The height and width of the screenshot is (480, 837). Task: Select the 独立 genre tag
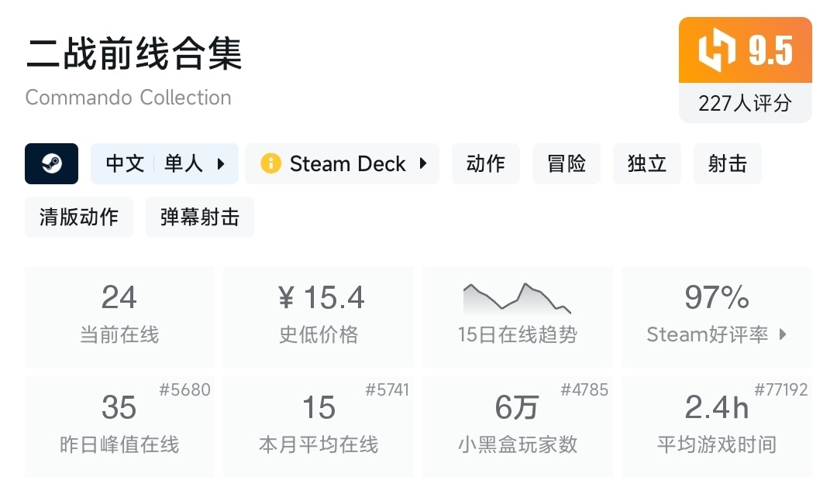point(647,164)
